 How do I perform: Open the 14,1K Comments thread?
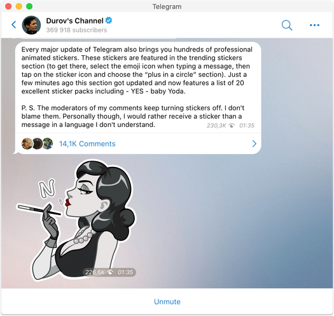point(87,144)
